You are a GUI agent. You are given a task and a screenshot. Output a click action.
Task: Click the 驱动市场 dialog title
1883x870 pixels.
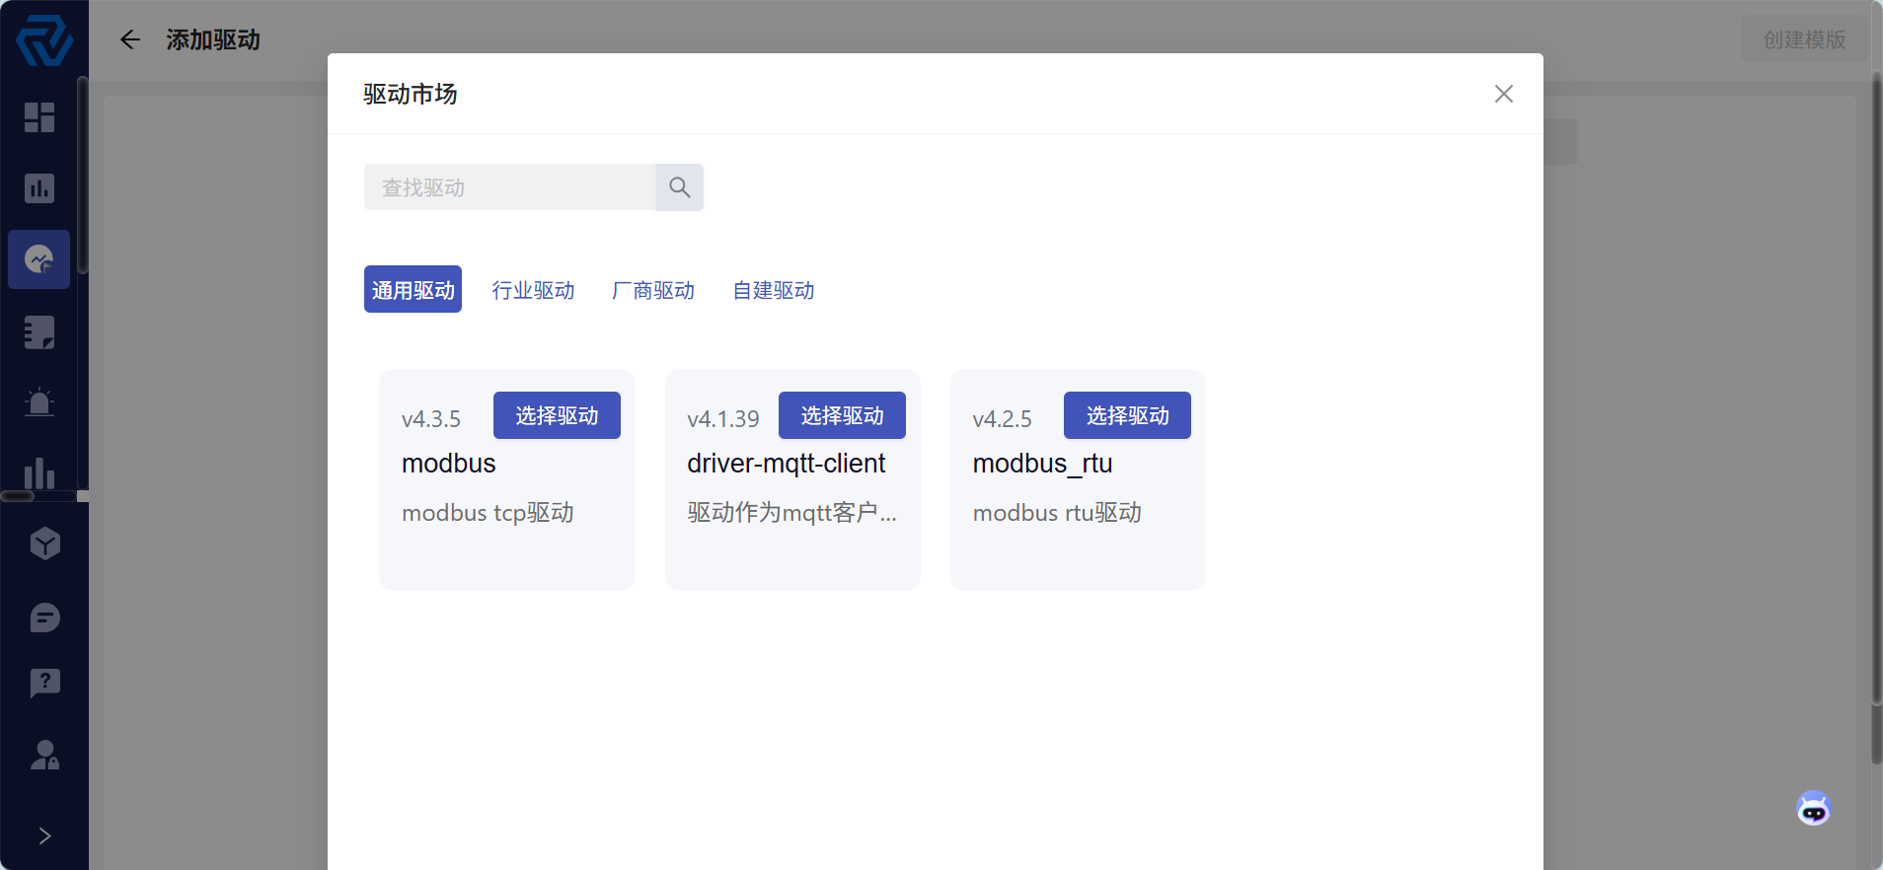[x=411, y=94]
